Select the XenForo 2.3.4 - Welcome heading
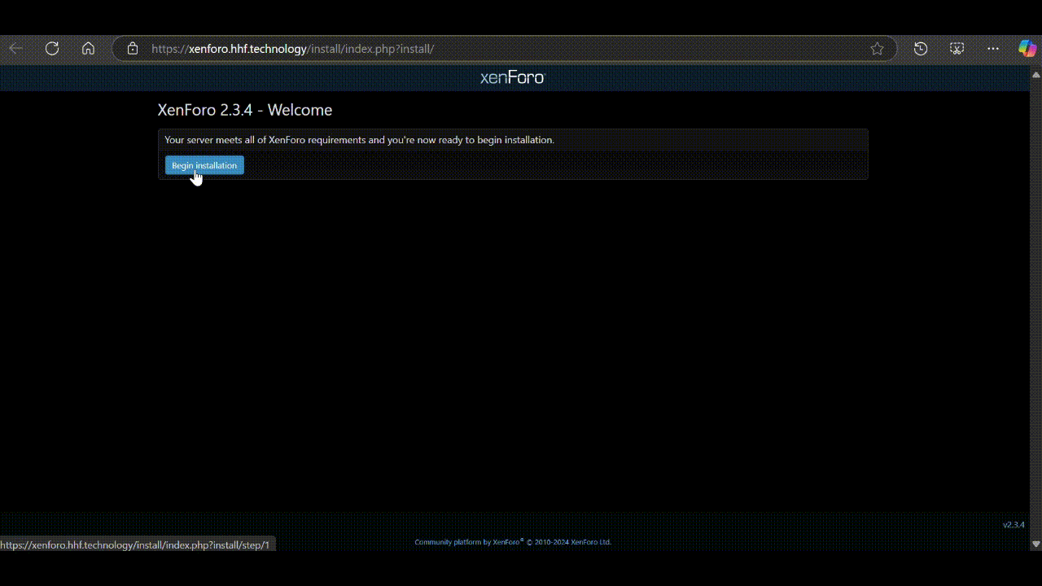 245,110
